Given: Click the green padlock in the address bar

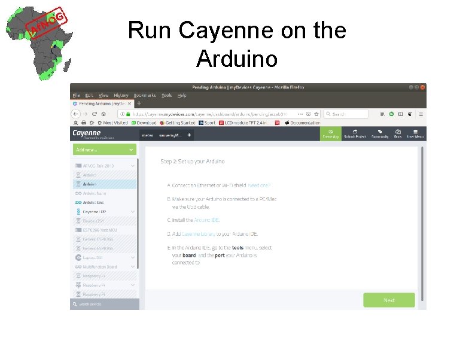Looking at the screenshot, I should [x=128, y=114].
